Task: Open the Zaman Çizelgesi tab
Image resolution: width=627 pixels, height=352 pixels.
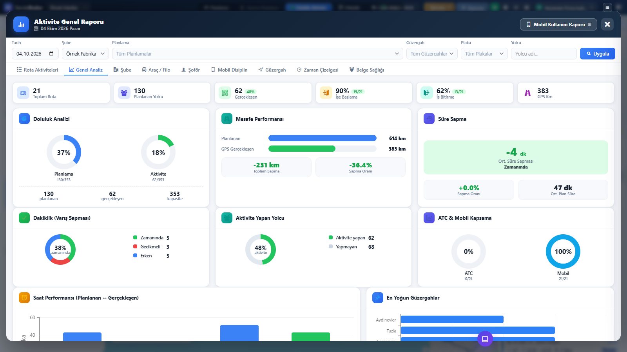Action: click(317, 70)
